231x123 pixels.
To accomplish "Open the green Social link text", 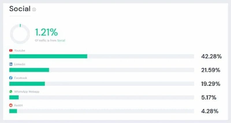I will [61, 41].
